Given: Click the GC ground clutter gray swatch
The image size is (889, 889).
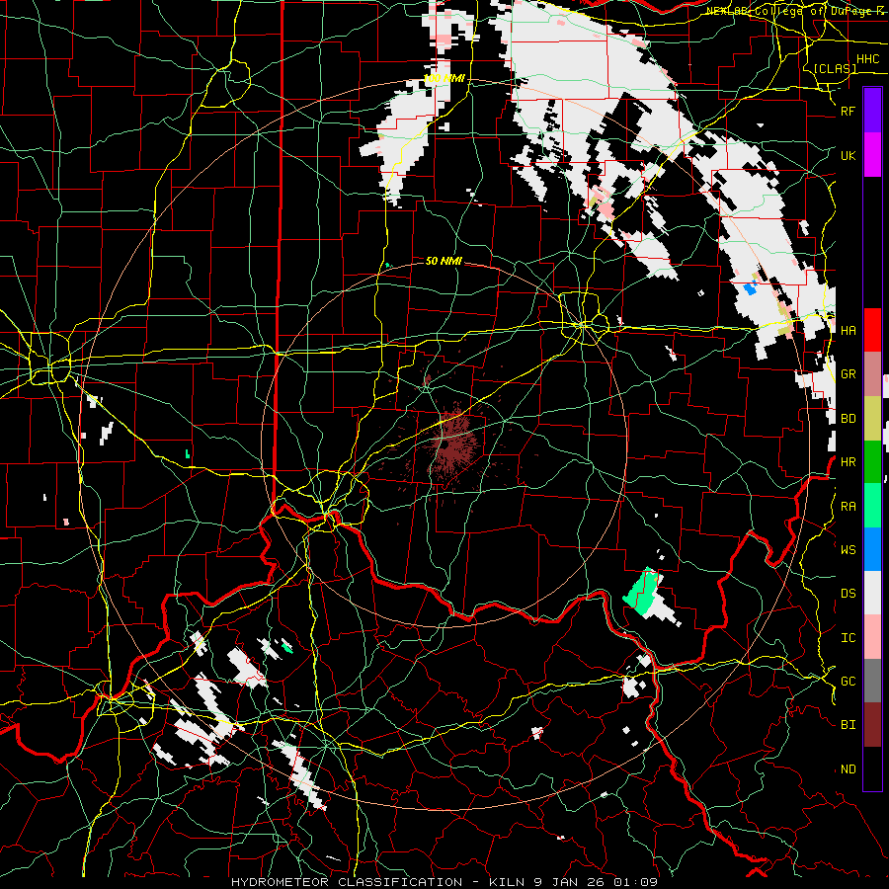Looking at the screenshot, I should [872, 681].
